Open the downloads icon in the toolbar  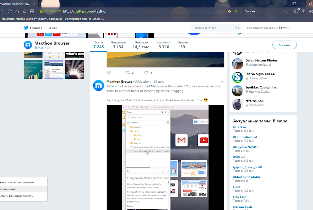[x=303, y=11]
